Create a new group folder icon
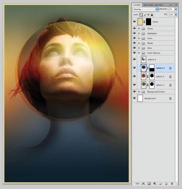 coord(160,183)
